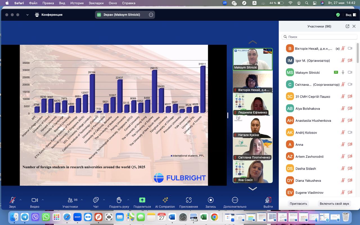The width and height of the screenshot is (360, 225).
Task: Open Finder from the Dock
Action: (x=14, y=217)
